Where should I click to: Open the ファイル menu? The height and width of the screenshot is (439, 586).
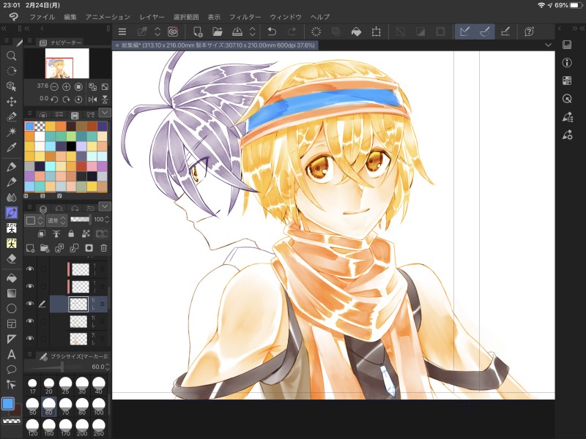(42, 17)
